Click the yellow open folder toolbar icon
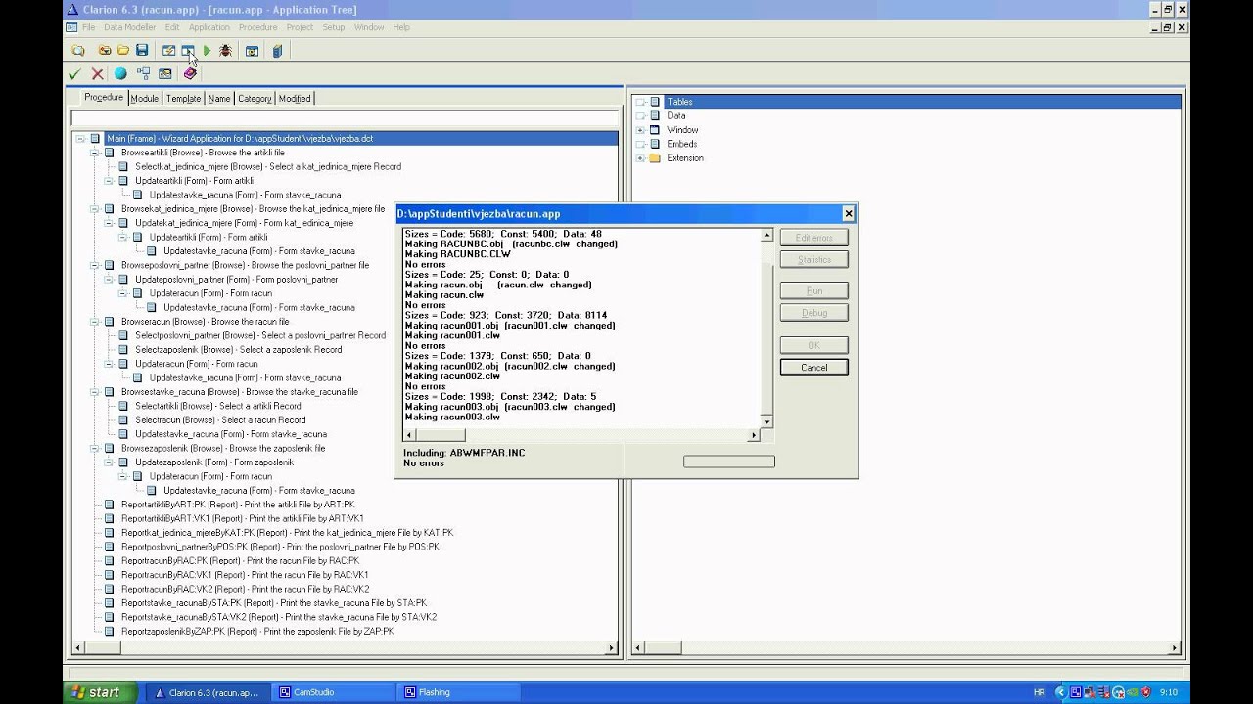The width and height of the screenshot is (1253, 704). 123,51
